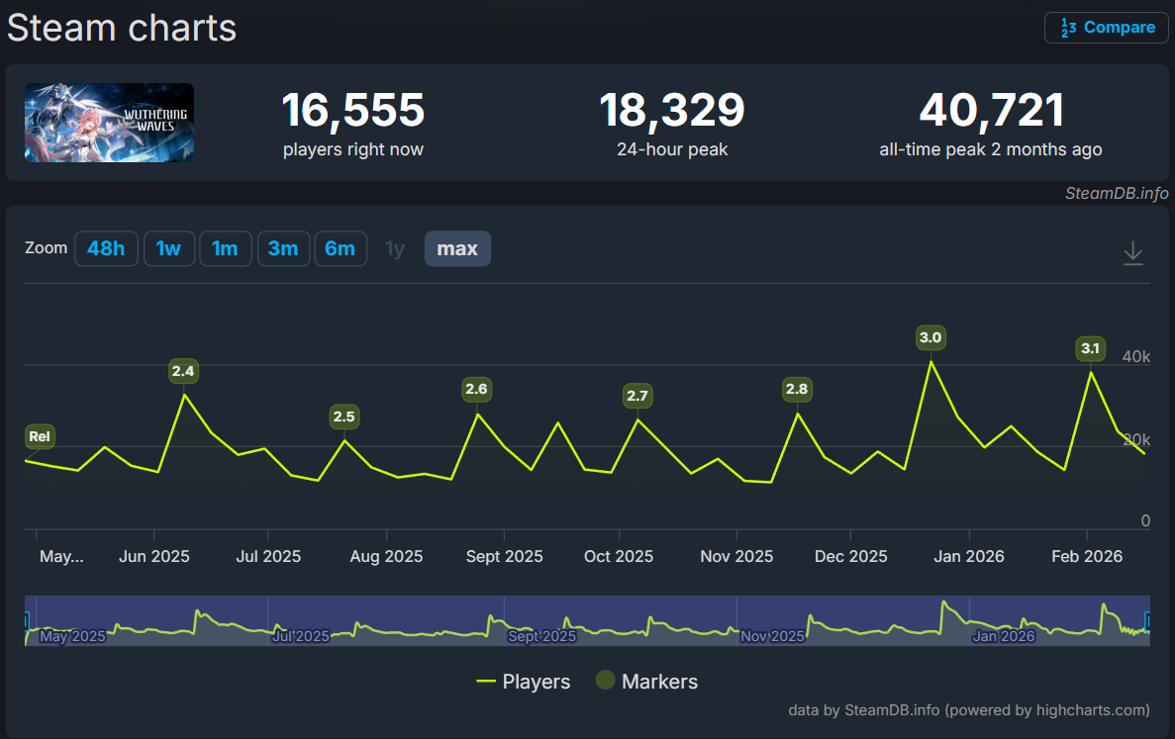Image resolution: width=1175 pixels, height=739 pixels.
Task: Click the 40,721 all-time peak value
Action: tap(992, 110)
